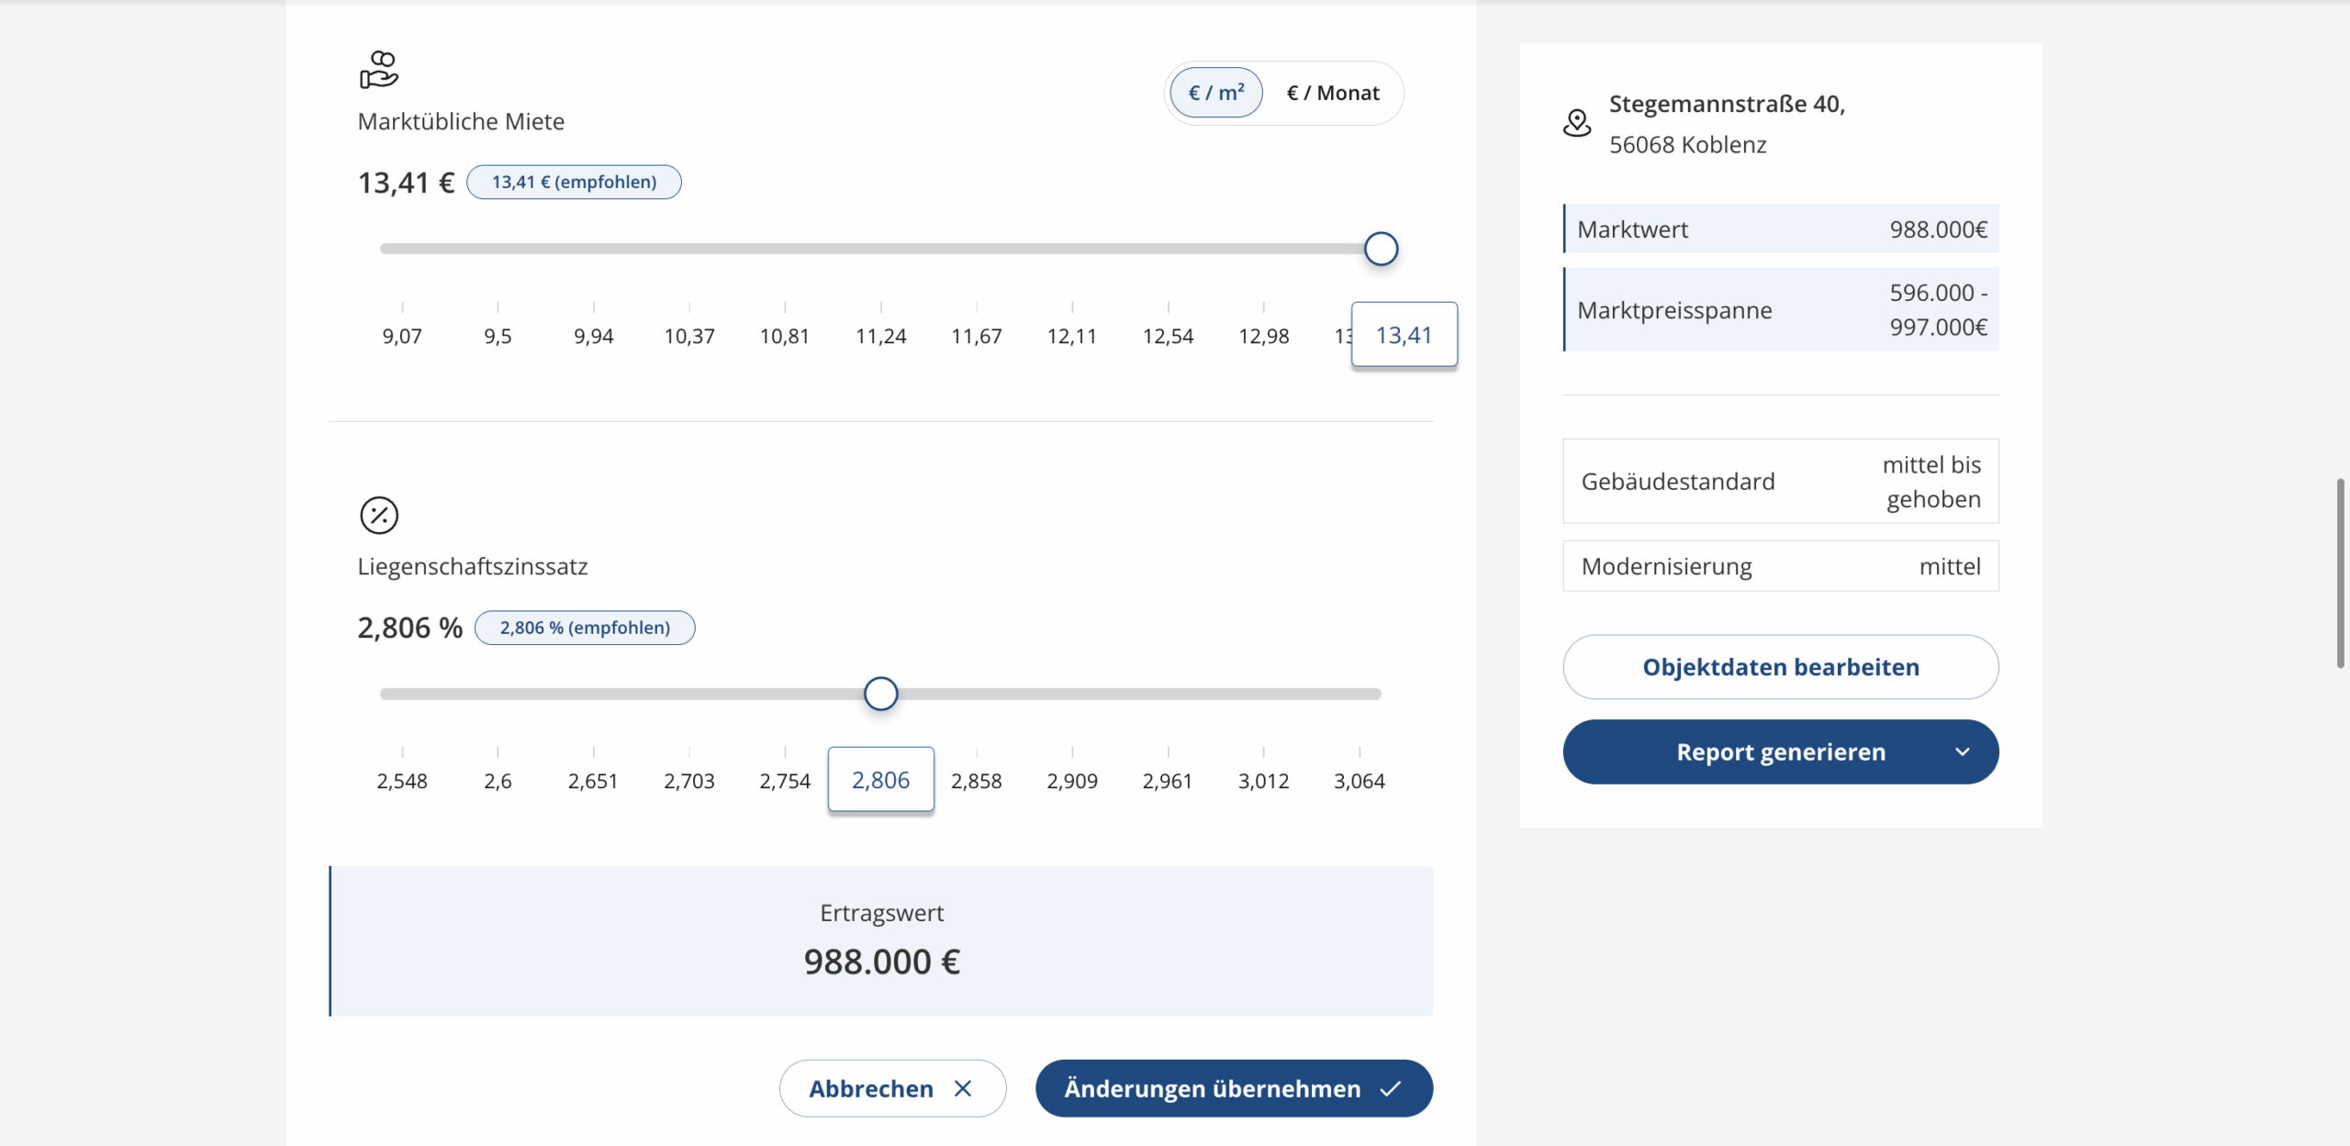Select the 2,806 % (empfohlen) chip
Screen dimensions: 2350x1146
[x=585, y=628]
